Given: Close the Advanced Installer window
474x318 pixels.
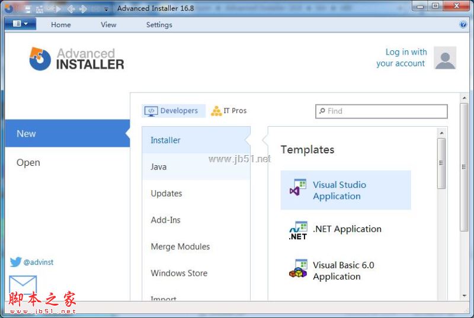Looking at the screenshot, I should pyautogui.click(x=456, y=6).
